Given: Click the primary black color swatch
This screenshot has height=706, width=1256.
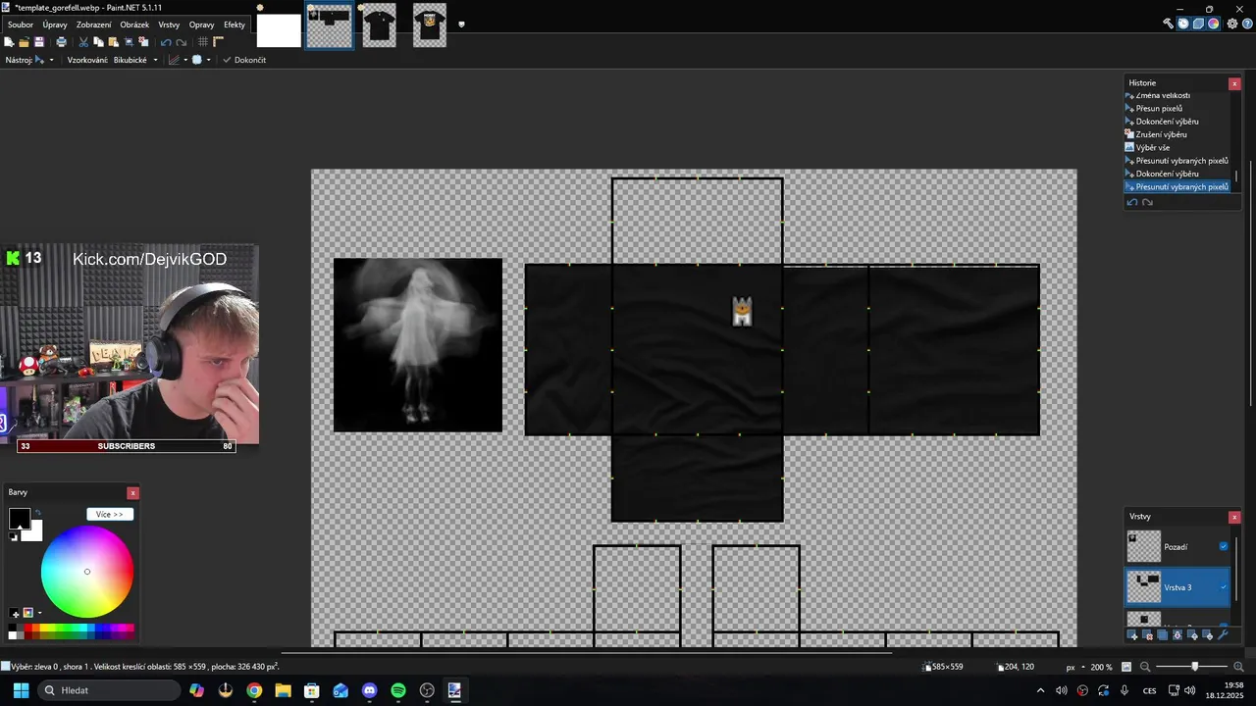Looking at the screenshot, I should pyautogui.click(x=20, y=518).
